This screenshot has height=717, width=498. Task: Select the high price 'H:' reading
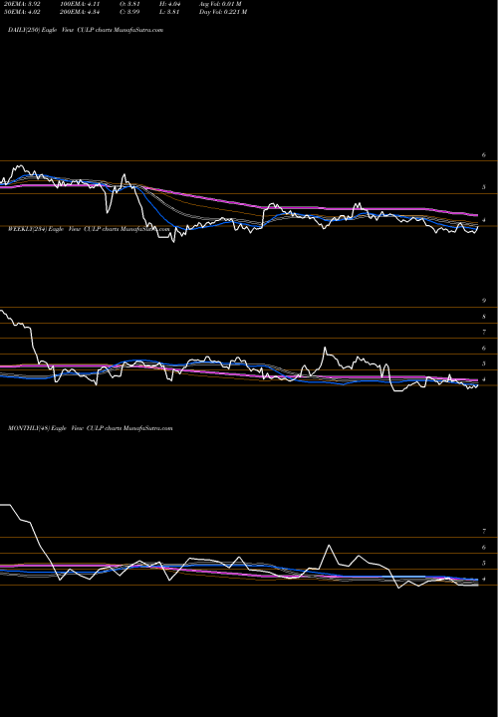pyautogui.click(x=168, y=4)
